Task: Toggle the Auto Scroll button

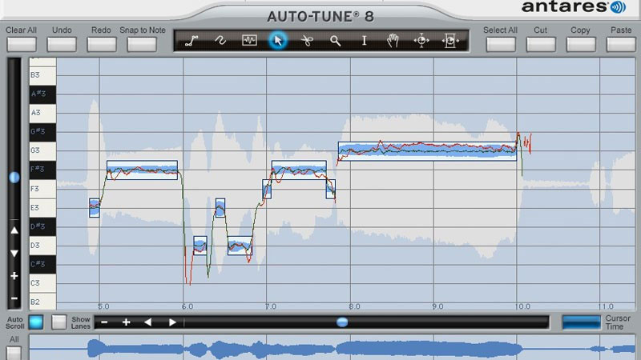Action: coord(36,322)
